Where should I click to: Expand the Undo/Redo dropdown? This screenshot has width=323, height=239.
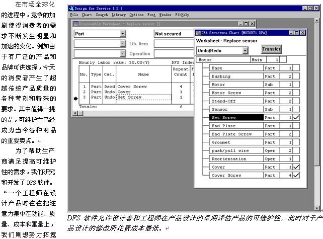245,50
